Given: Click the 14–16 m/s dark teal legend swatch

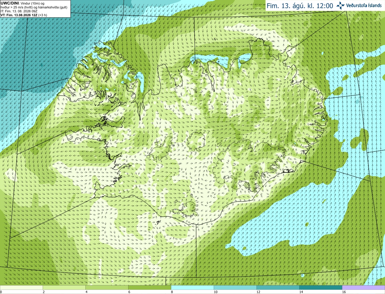Looking at the screenshot, I should coord(321,287).
